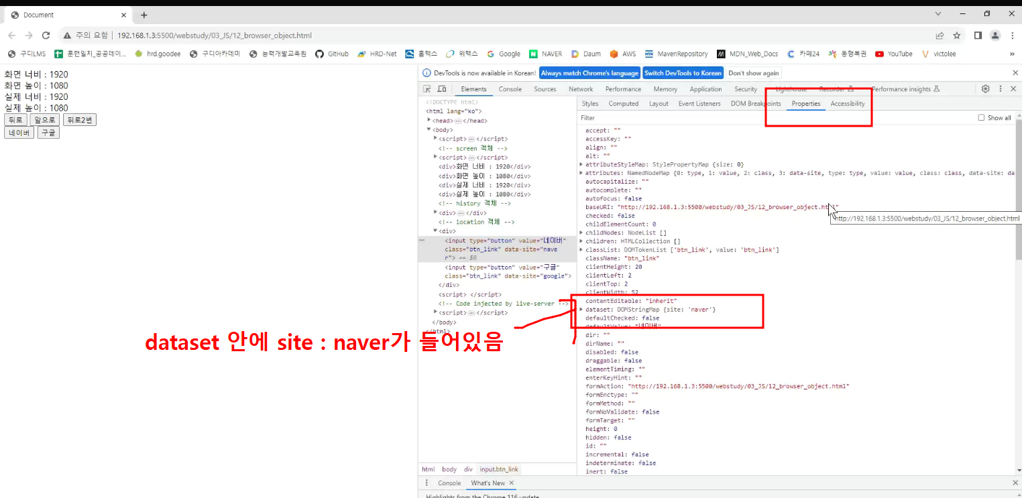Open the Accessibility sidebar tab
This screenshot has height=498, width=1022.
(848, 104)
